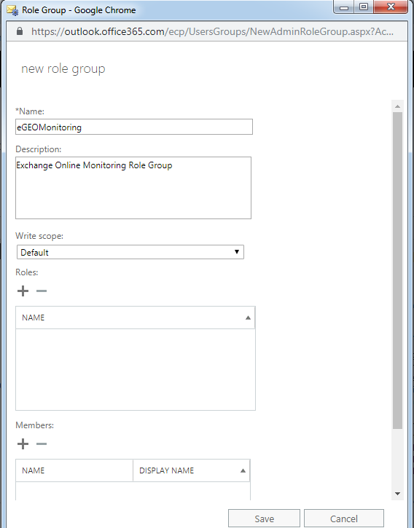
Task: Click the empty Roles list area
Action: click(x=135, y=369)
